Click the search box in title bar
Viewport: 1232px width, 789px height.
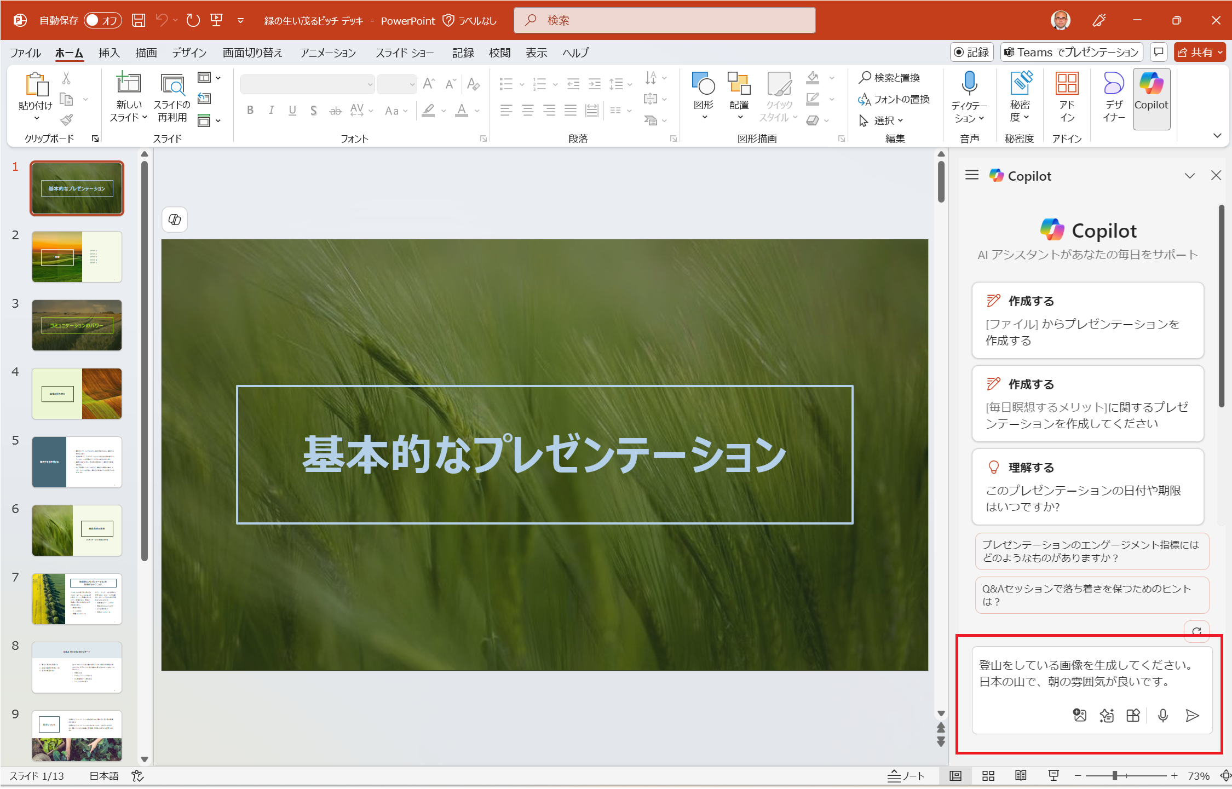(664, 20)
